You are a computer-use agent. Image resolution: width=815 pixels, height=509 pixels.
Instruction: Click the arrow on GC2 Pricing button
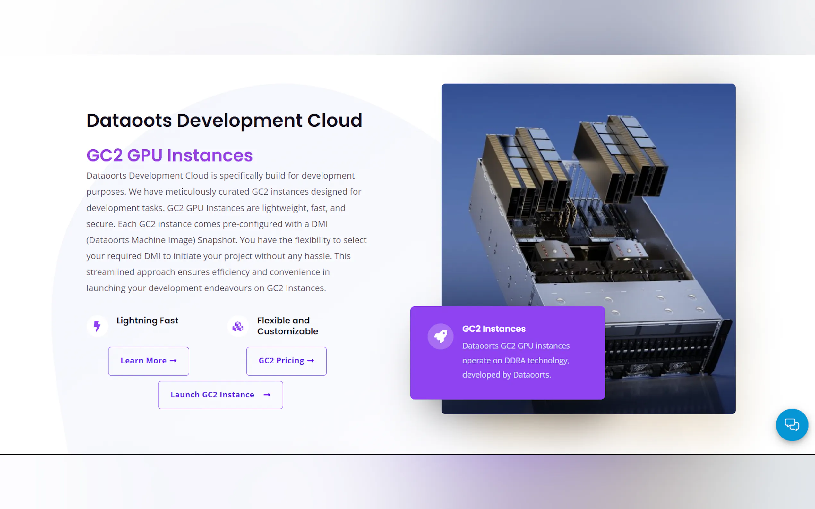(311, 361)
